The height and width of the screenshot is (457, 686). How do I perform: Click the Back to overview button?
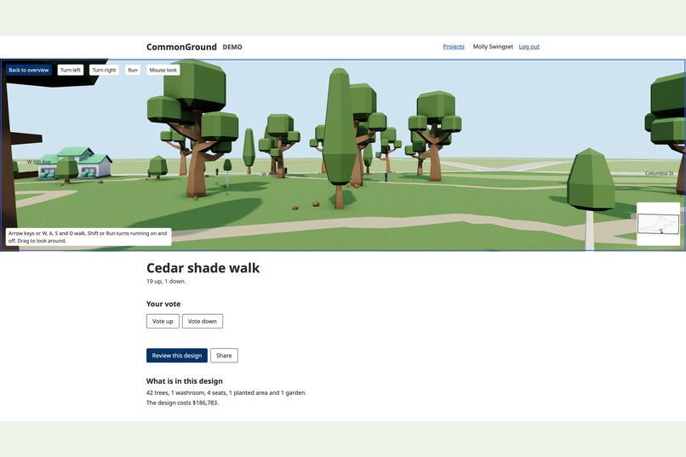pos(29,70)
